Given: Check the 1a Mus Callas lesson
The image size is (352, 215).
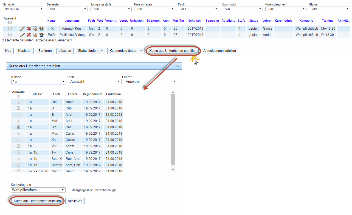Looking at the screenshot, I should click(18, 133).
